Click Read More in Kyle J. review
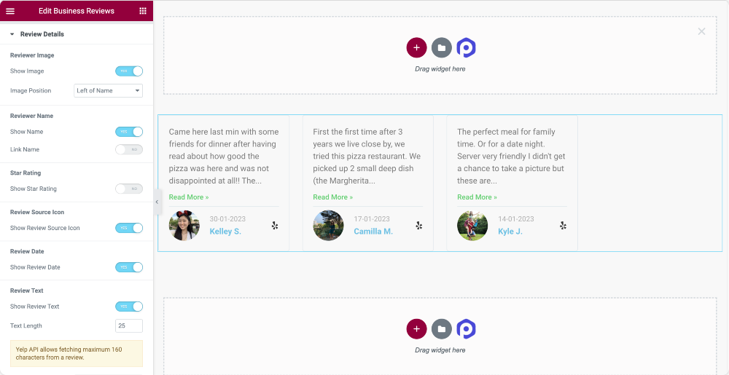Screen dimensions: 729x375 (477, 197)
